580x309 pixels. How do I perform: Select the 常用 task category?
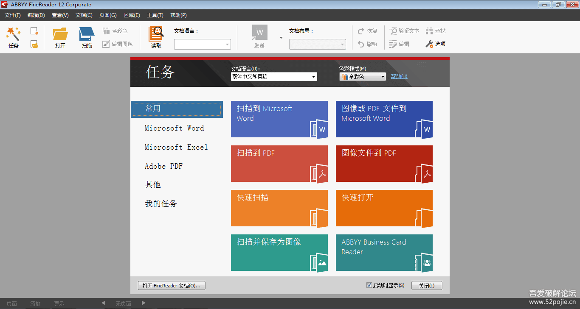pos(177,109)
